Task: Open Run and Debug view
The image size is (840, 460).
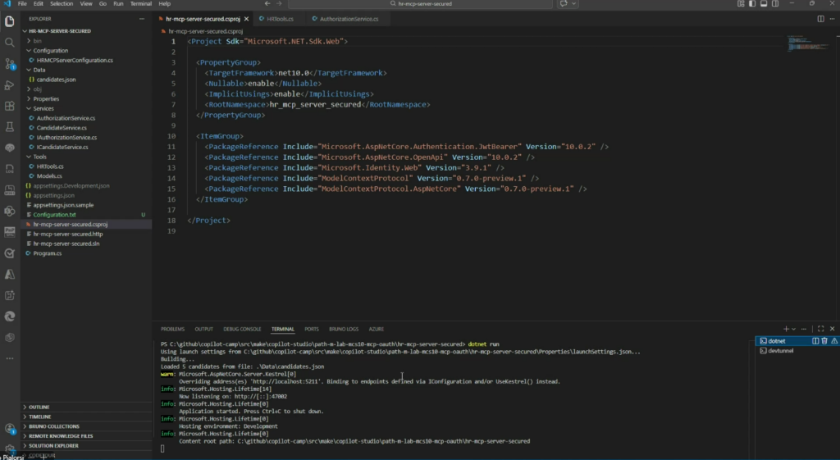Action: click(x=10, y=85)
